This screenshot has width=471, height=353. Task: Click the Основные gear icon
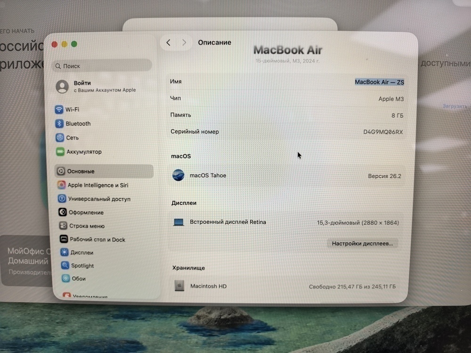61,171
